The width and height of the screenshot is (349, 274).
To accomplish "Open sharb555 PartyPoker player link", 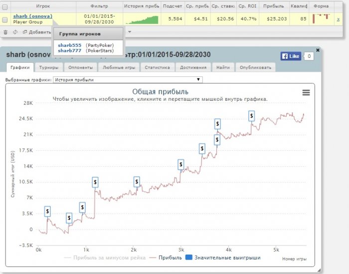I will point(70,45).
